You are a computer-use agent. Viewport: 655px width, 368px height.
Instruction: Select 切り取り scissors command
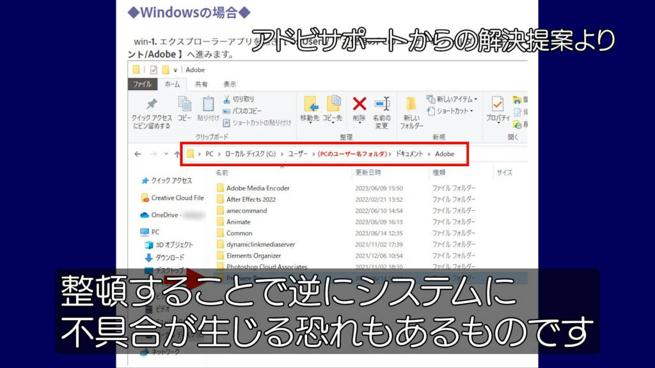238,99
